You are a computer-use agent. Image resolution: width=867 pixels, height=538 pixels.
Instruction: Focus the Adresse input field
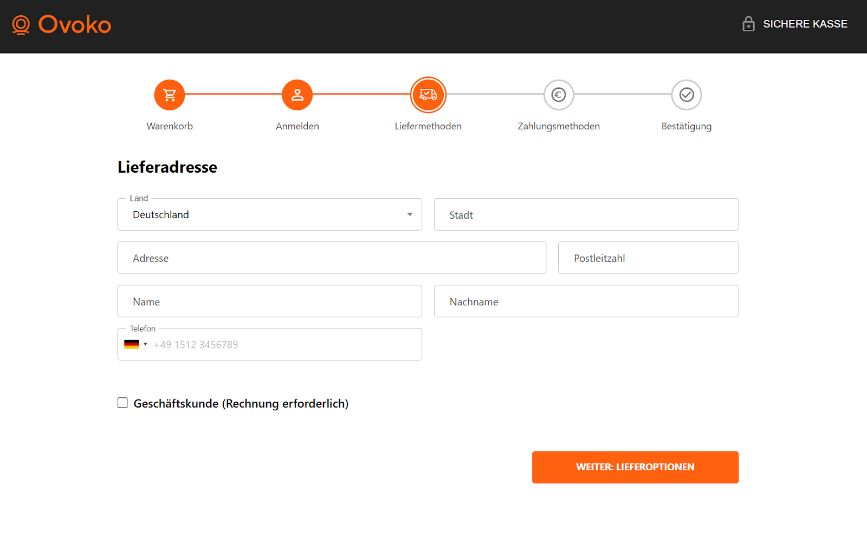332,258
